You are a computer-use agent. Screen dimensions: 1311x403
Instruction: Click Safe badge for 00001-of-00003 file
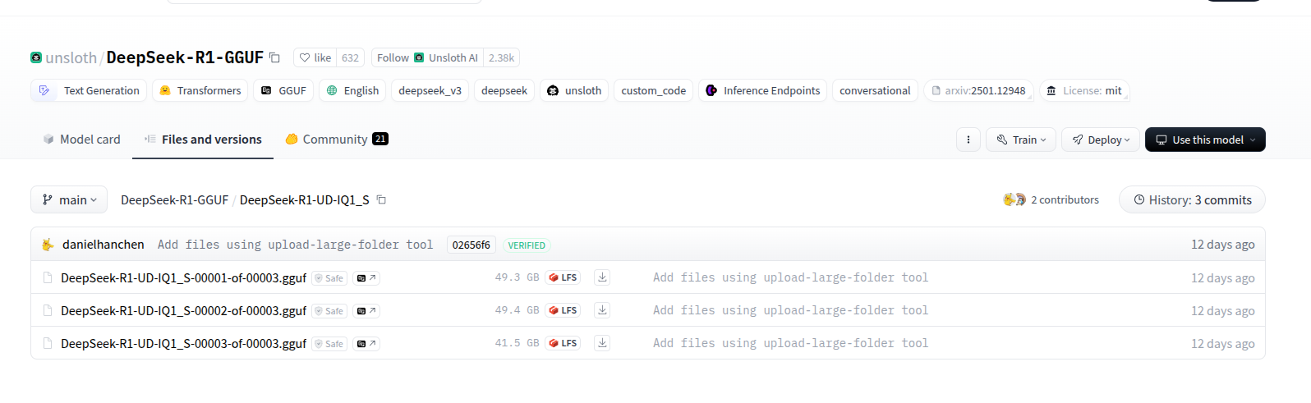329,278
